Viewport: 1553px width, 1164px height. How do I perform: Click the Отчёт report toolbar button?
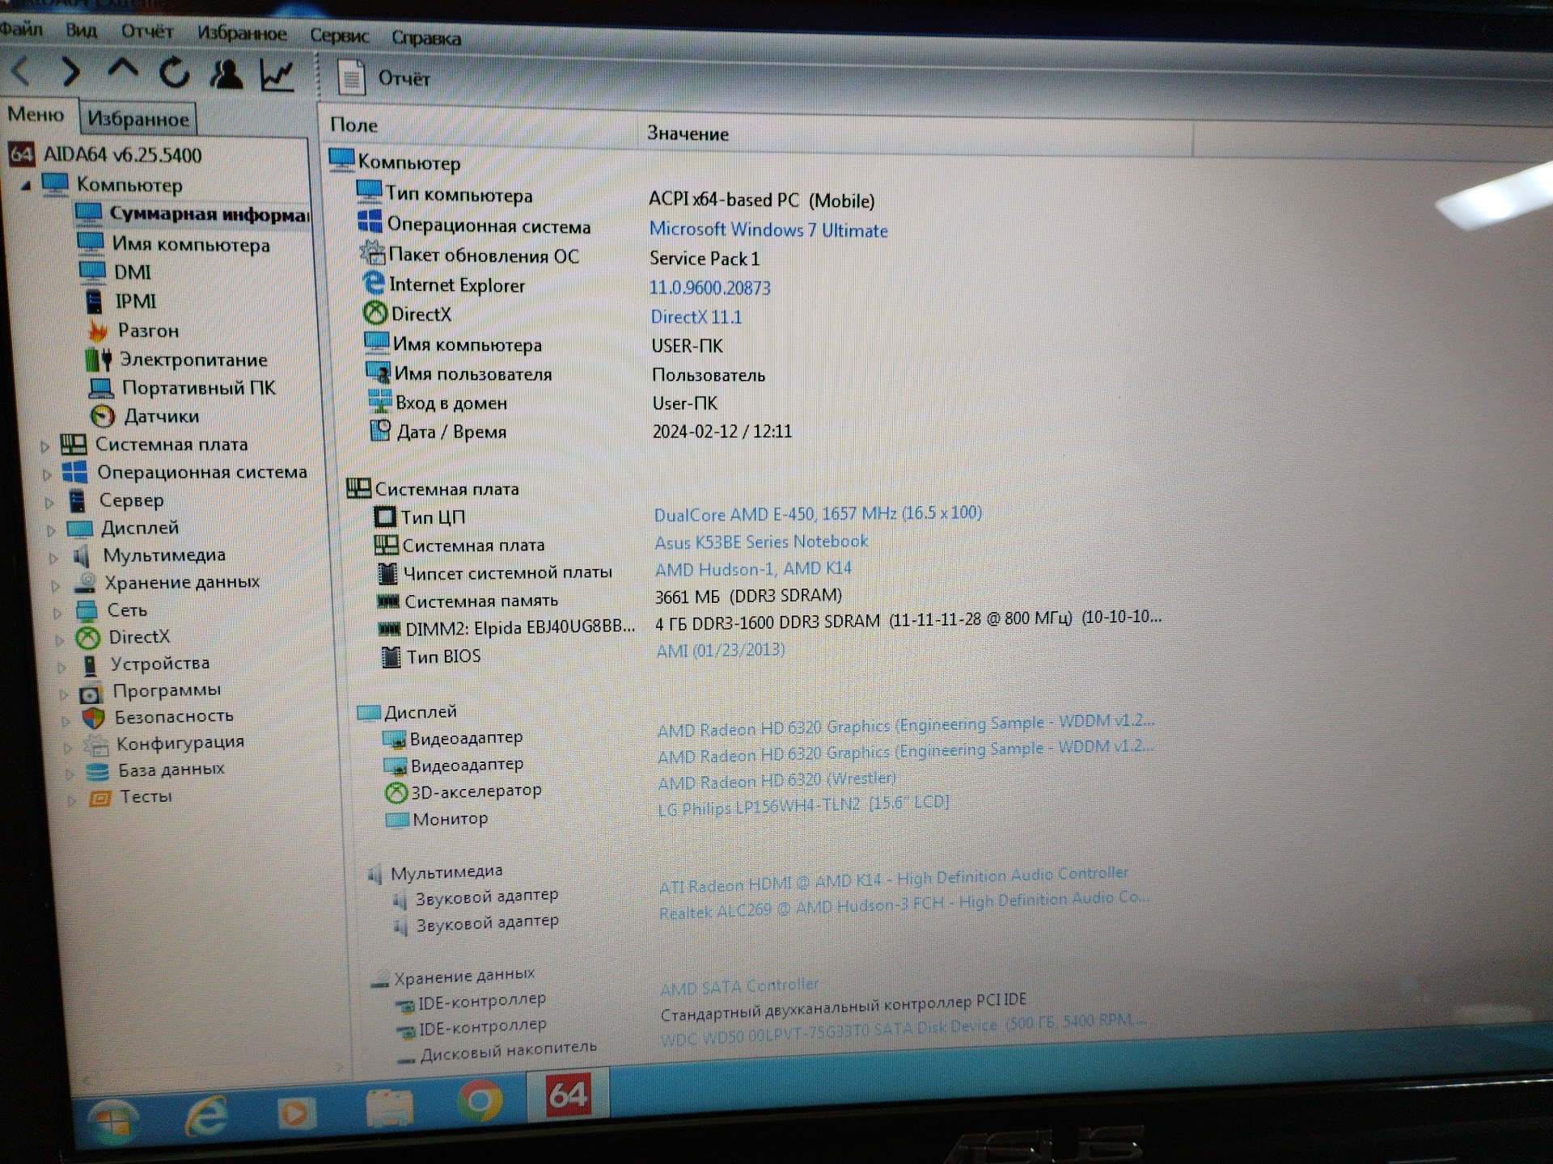point(384,78)
